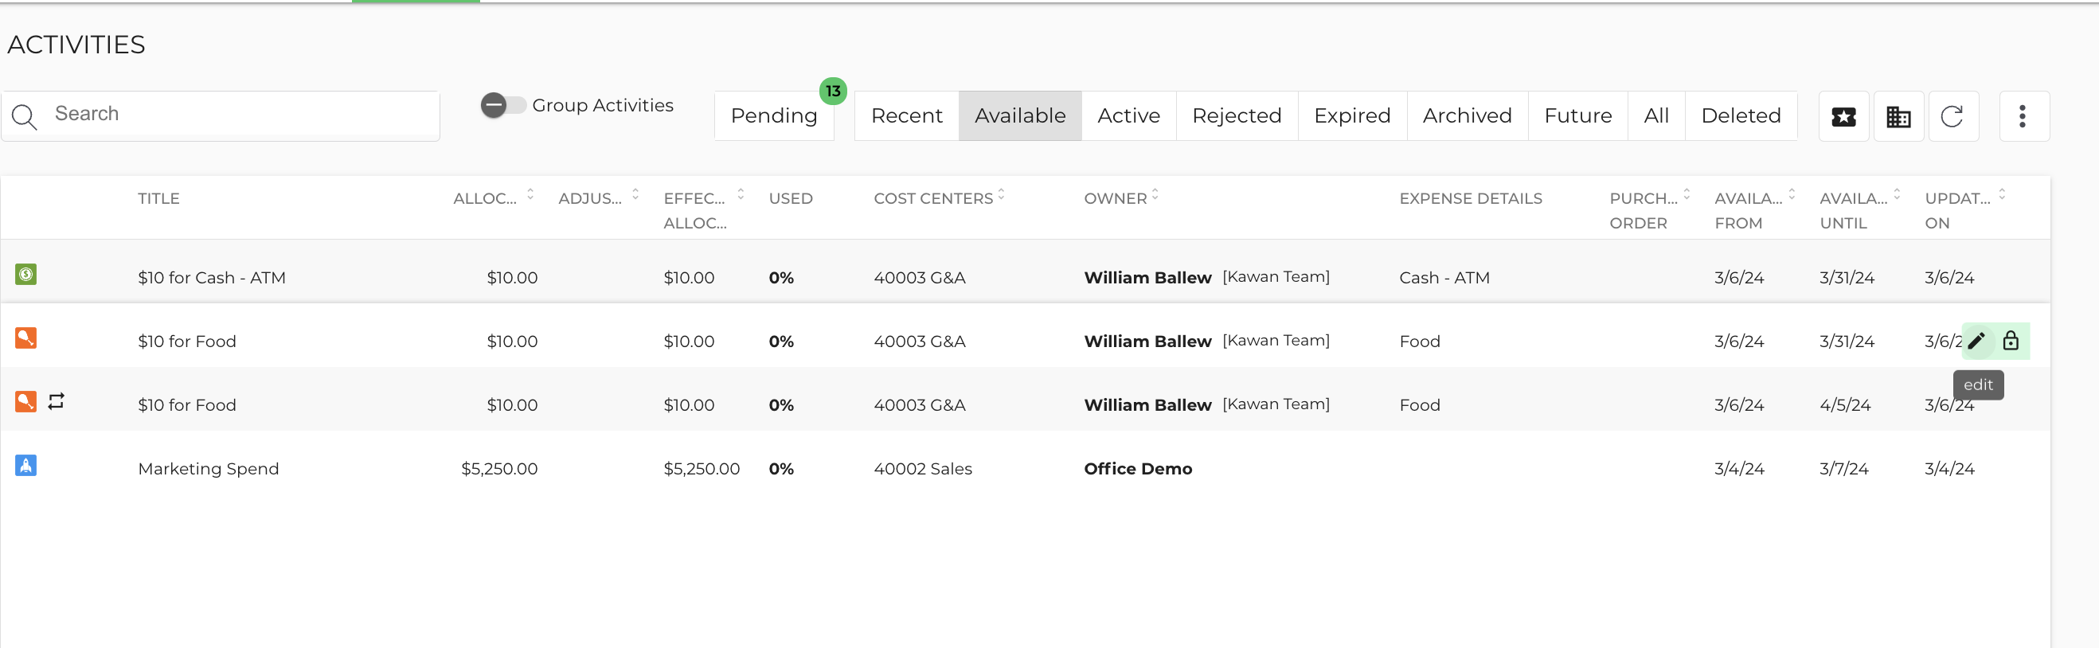
Task: Click the USED column header
Action: tap(791, 198)
